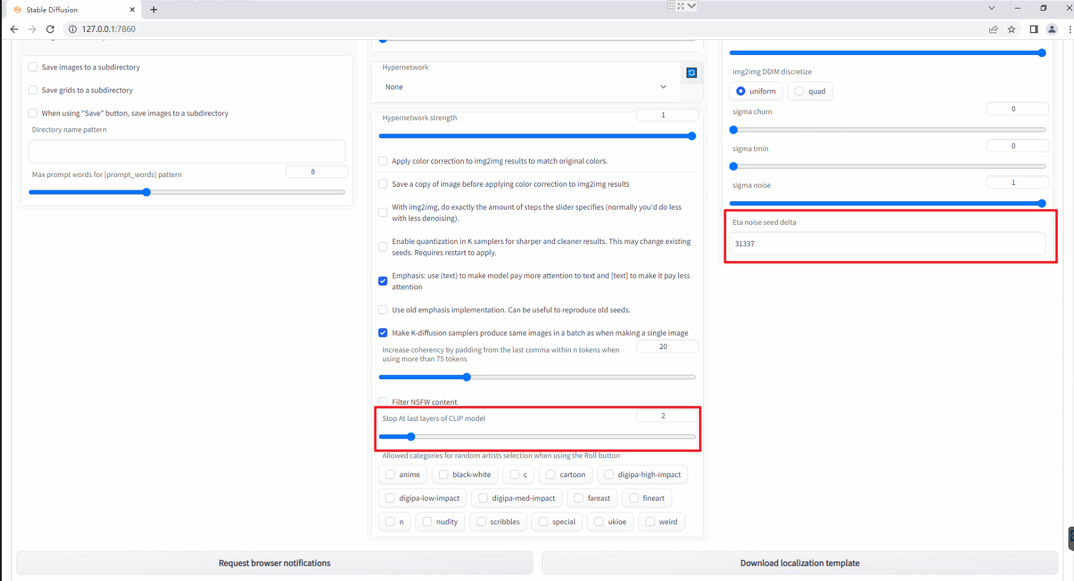This screenshot has height=581, width=1074.
Task: Check the digipa-med-impact category
Action: [517, 498]
